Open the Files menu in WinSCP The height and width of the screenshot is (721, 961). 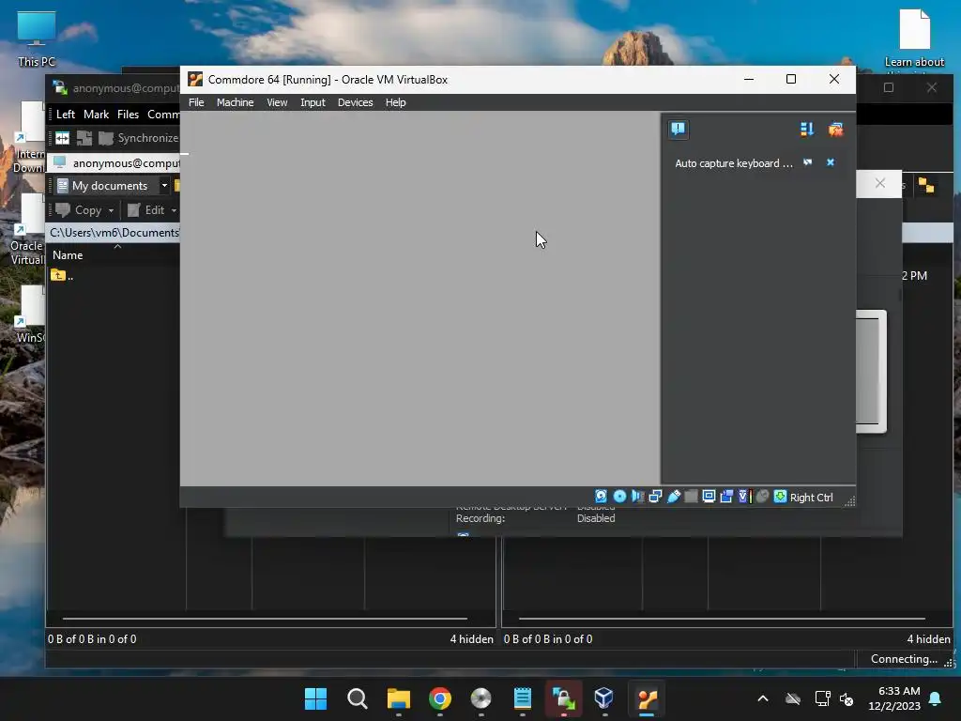(128, 114)
